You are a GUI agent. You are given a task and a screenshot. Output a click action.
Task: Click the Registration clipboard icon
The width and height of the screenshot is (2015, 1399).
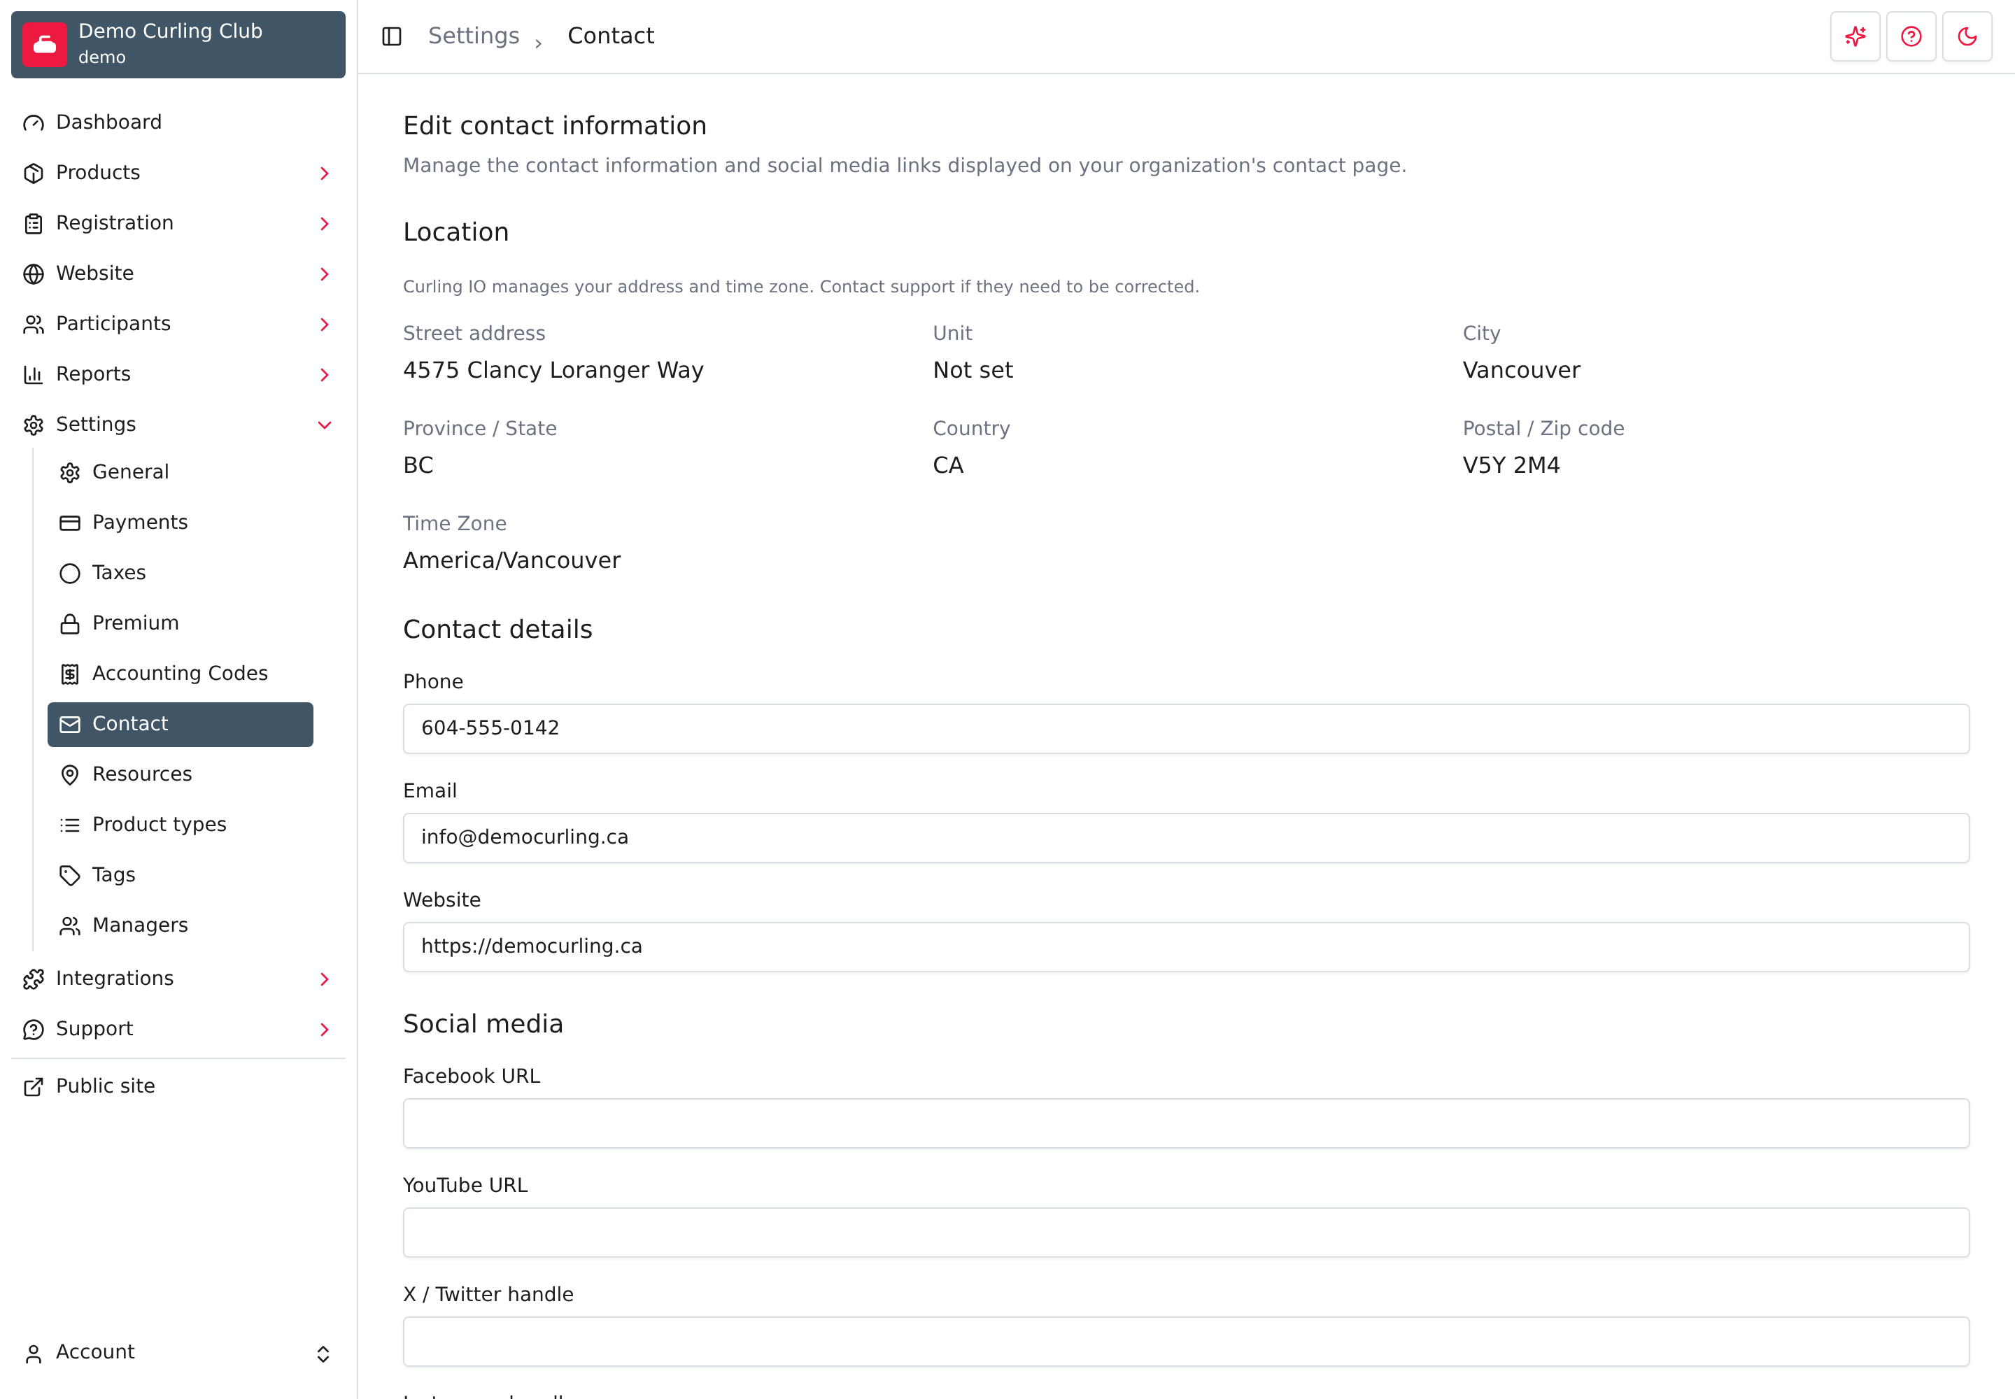pos(34,224)
